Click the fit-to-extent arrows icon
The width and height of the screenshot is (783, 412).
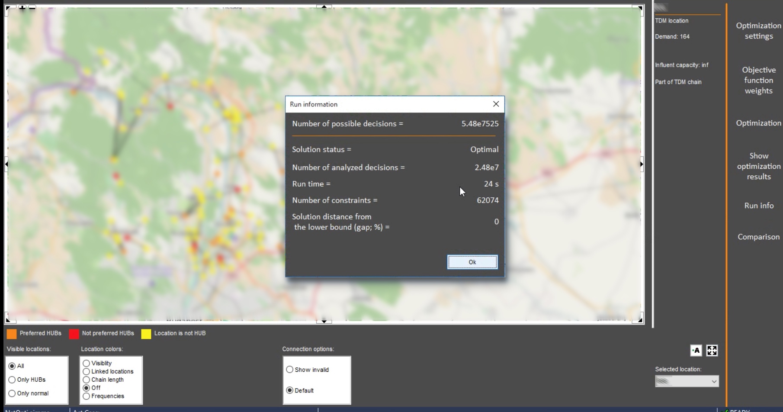point(712,351)
